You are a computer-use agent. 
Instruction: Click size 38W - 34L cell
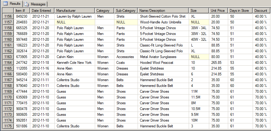click(199, 28)
